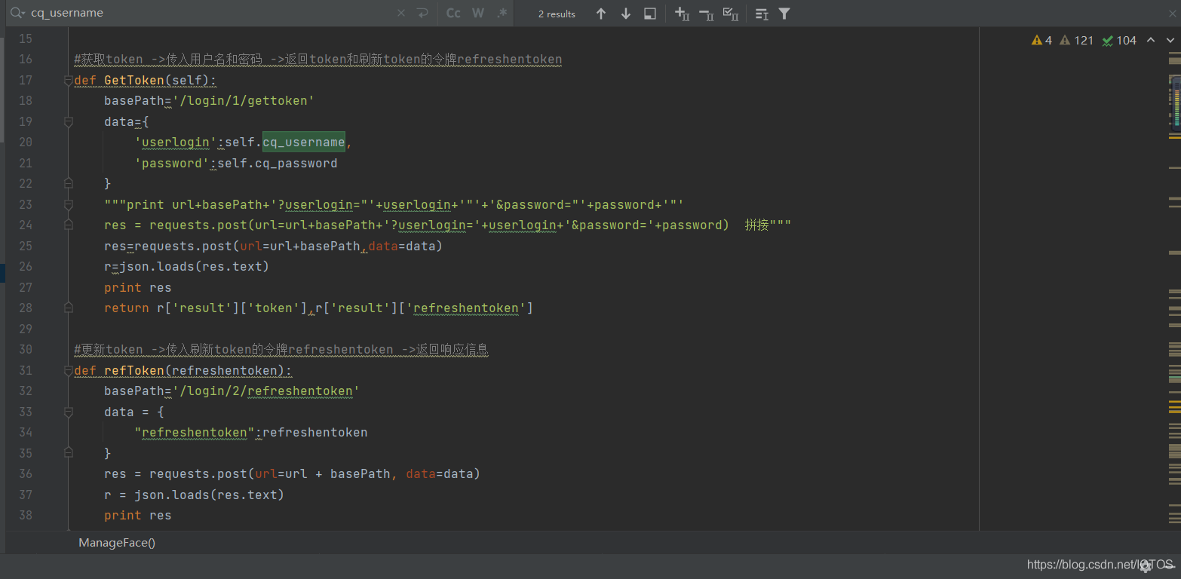Viewport: 1181px width, 579px height.
Task: Go to previous search occurrence arrow
Action: coord(601,14)
